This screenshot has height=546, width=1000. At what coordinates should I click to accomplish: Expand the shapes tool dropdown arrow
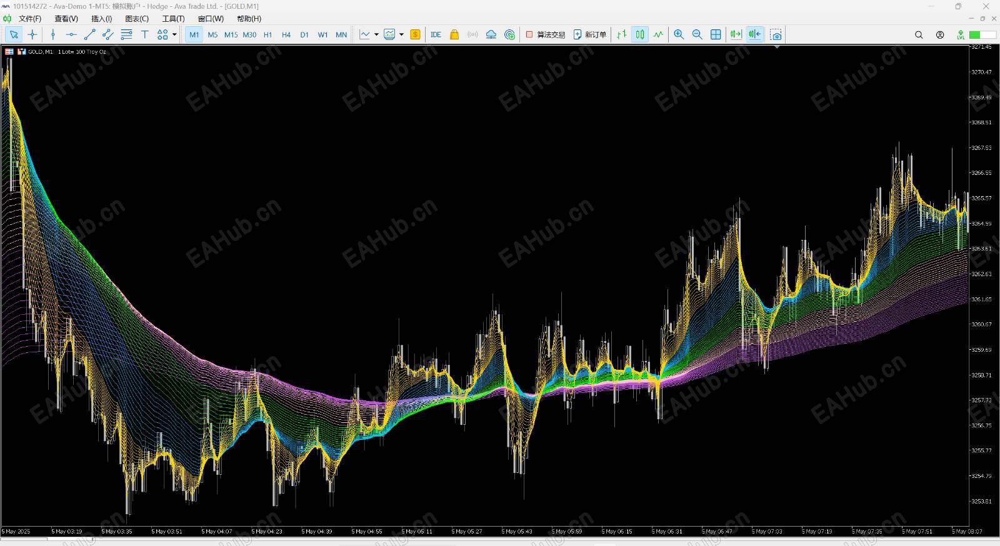point(174,35)
